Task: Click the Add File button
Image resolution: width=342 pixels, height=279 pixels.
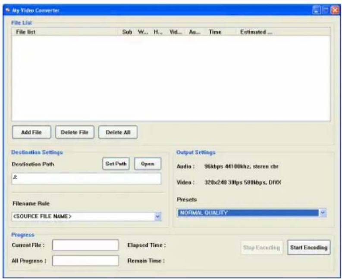Action: point(31,132)
